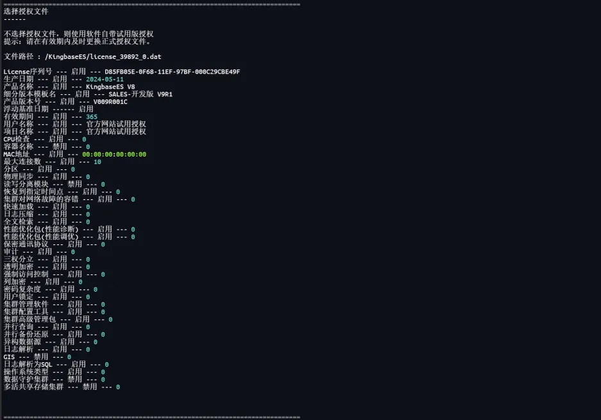Viewport: 601px width, 420px height.
Task: Click the hint line starting 提示
Action: [x=77, y=42]
